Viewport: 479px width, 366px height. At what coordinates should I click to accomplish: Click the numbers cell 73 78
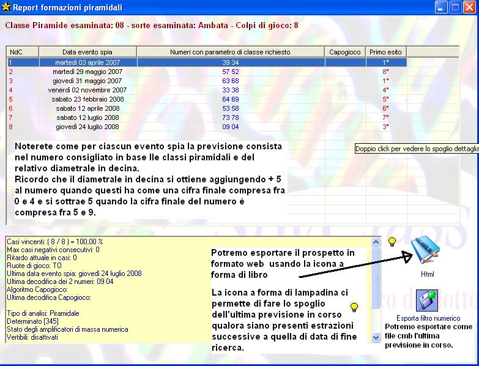[x=231, y=118]
